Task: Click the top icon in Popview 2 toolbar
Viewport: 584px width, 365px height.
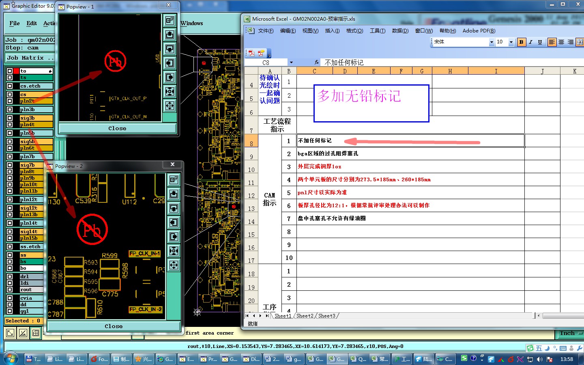Action: (x=174, y=180)
